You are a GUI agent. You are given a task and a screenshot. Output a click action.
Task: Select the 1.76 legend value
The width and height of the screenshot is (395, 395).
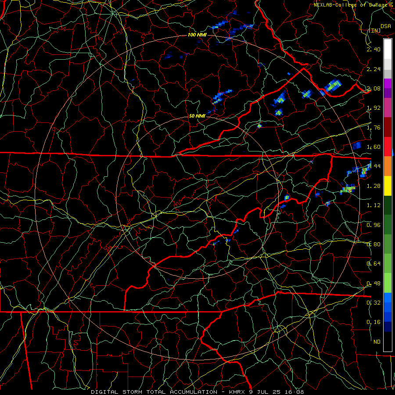pyautogui.click(x=373, y=127)
